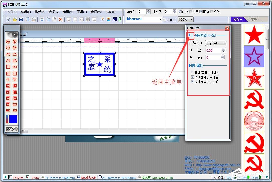
Task: Select the round star seal template
Action: pyautogui.click(x=8, y=42)
